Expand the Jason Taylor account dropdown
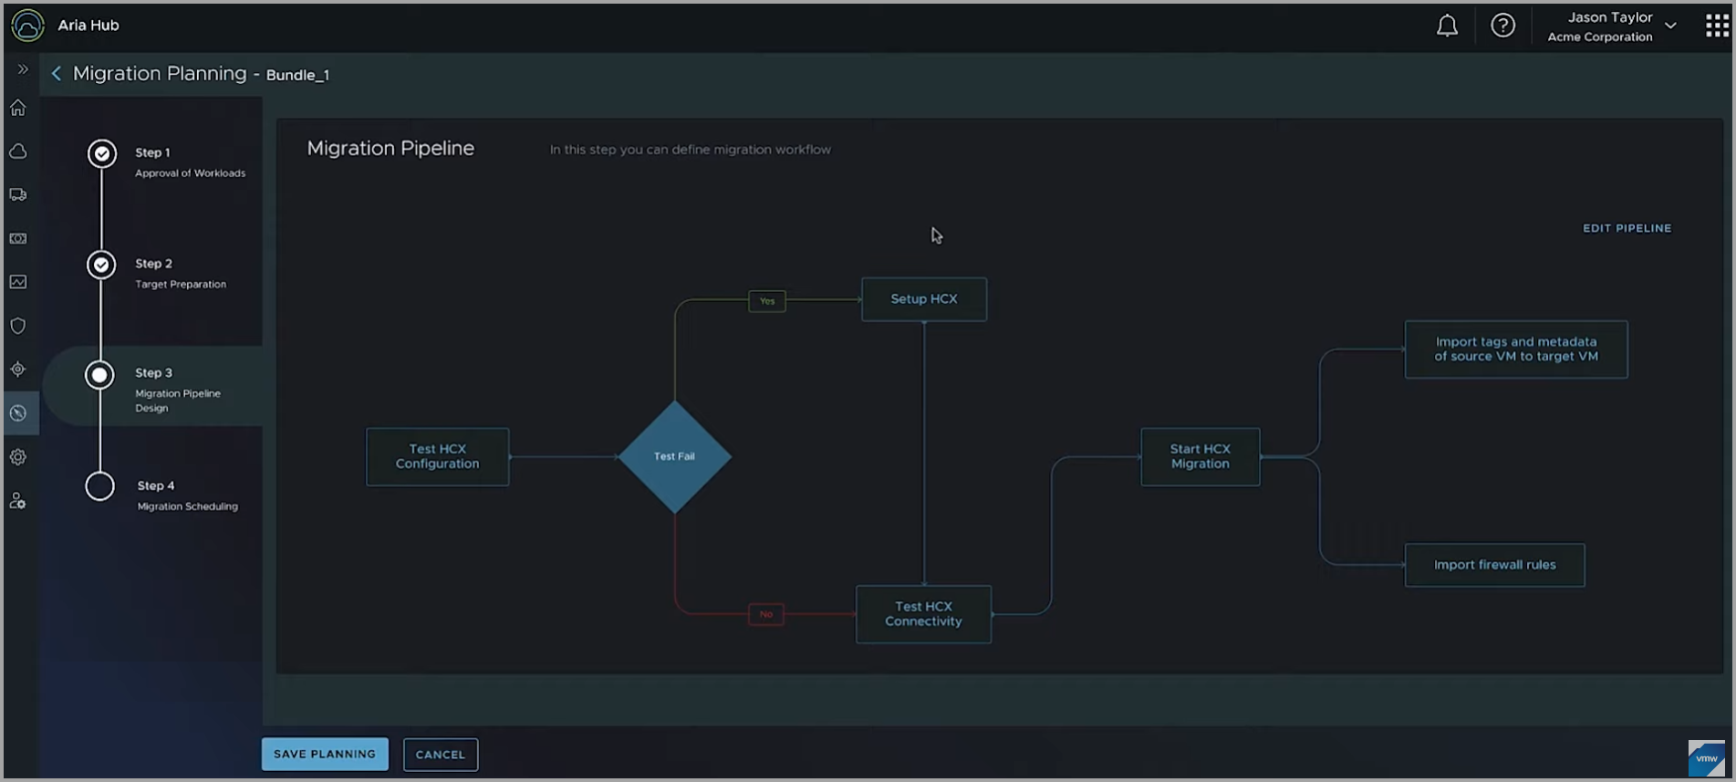 [1670, 26]
